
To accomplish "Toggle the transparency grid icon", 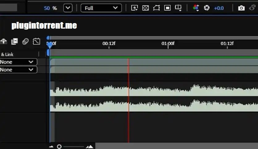I will coord(145,8).
